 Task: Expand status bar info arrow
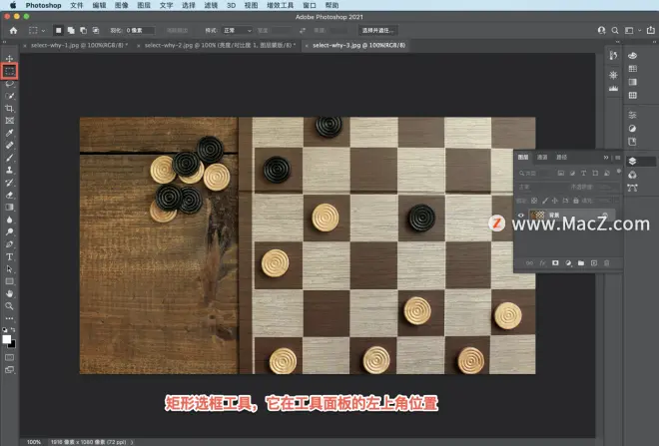coord(132,442)
